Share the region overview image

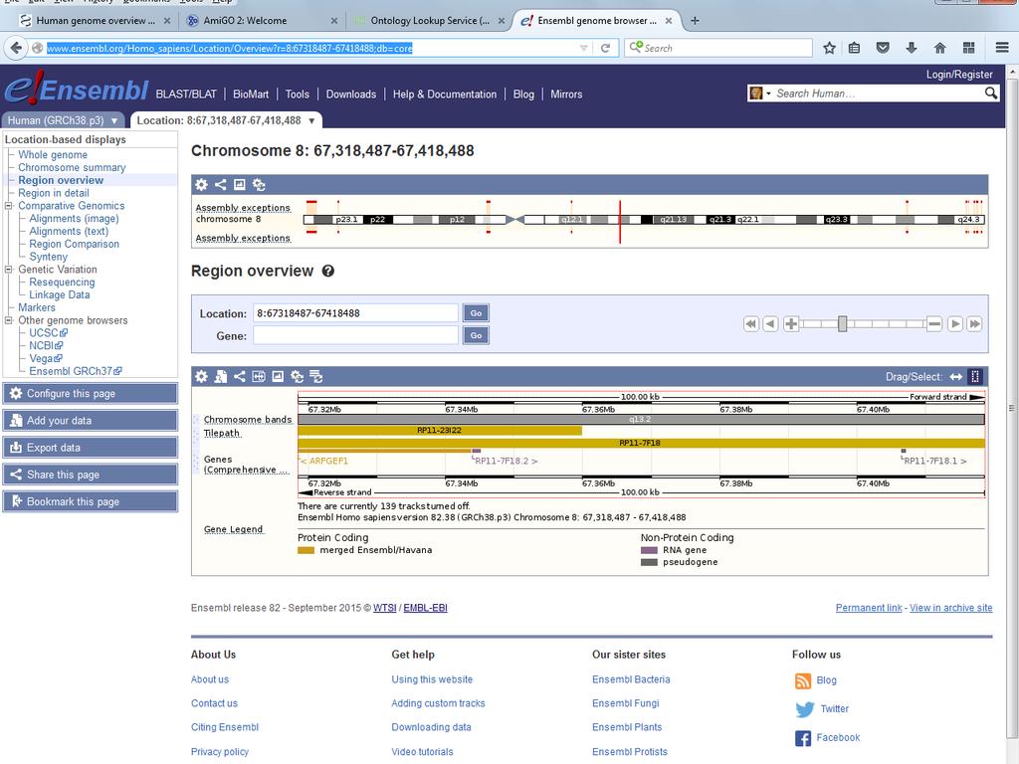point(239,376)
